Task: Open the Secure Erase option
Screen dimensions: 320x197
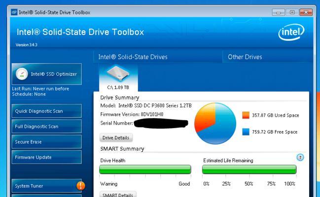Action: click(x=47, y=142)
